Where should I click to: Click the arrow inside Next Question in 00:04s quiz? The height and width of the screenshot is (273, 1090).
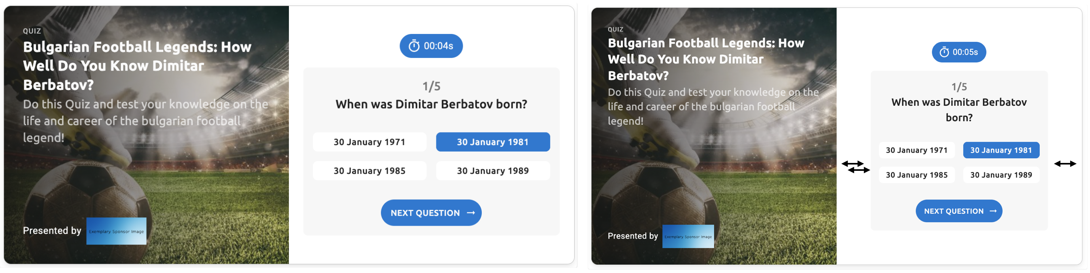point(471,213)
